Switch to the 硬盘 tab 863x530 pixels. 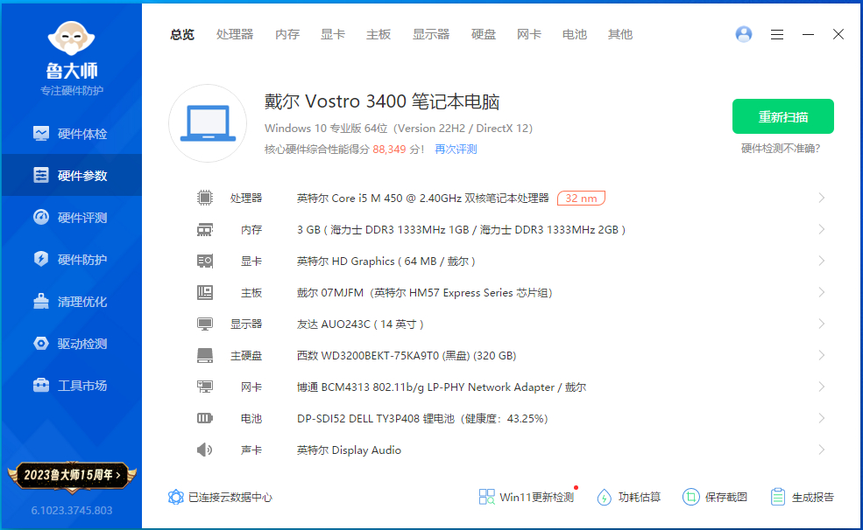click(x=484, y=35)
